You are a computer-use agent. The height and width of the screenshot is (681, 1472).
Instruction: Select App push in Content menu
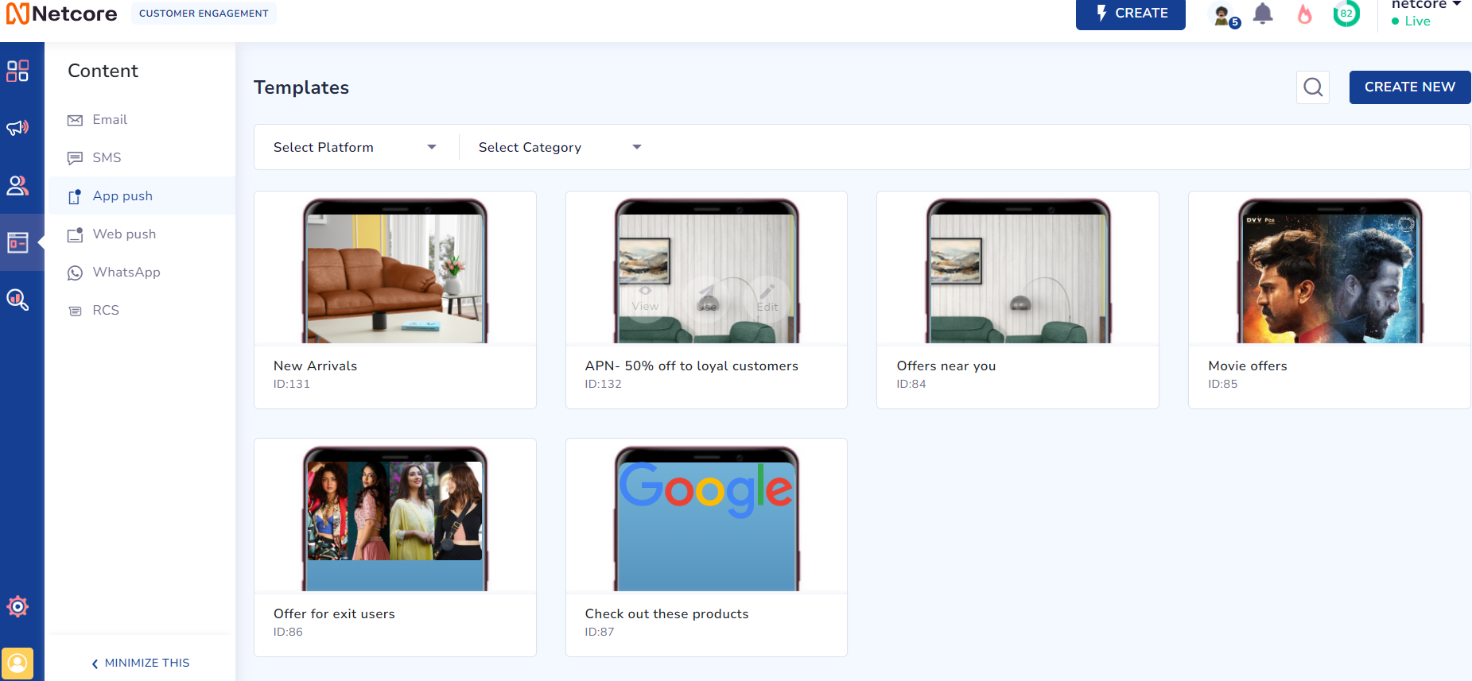[122, 195]
